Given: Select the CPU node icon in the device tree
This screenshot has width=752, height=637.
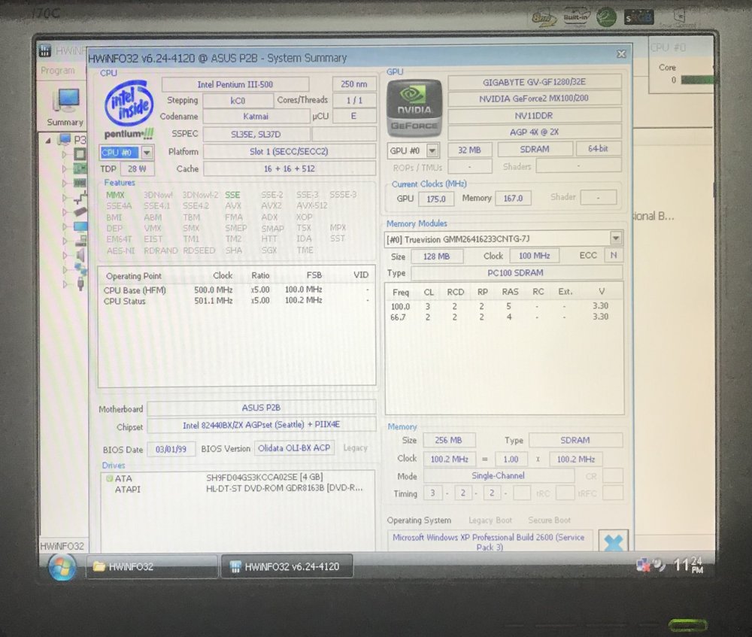Looking at the screenshot, I should click(x=80, y=154).
